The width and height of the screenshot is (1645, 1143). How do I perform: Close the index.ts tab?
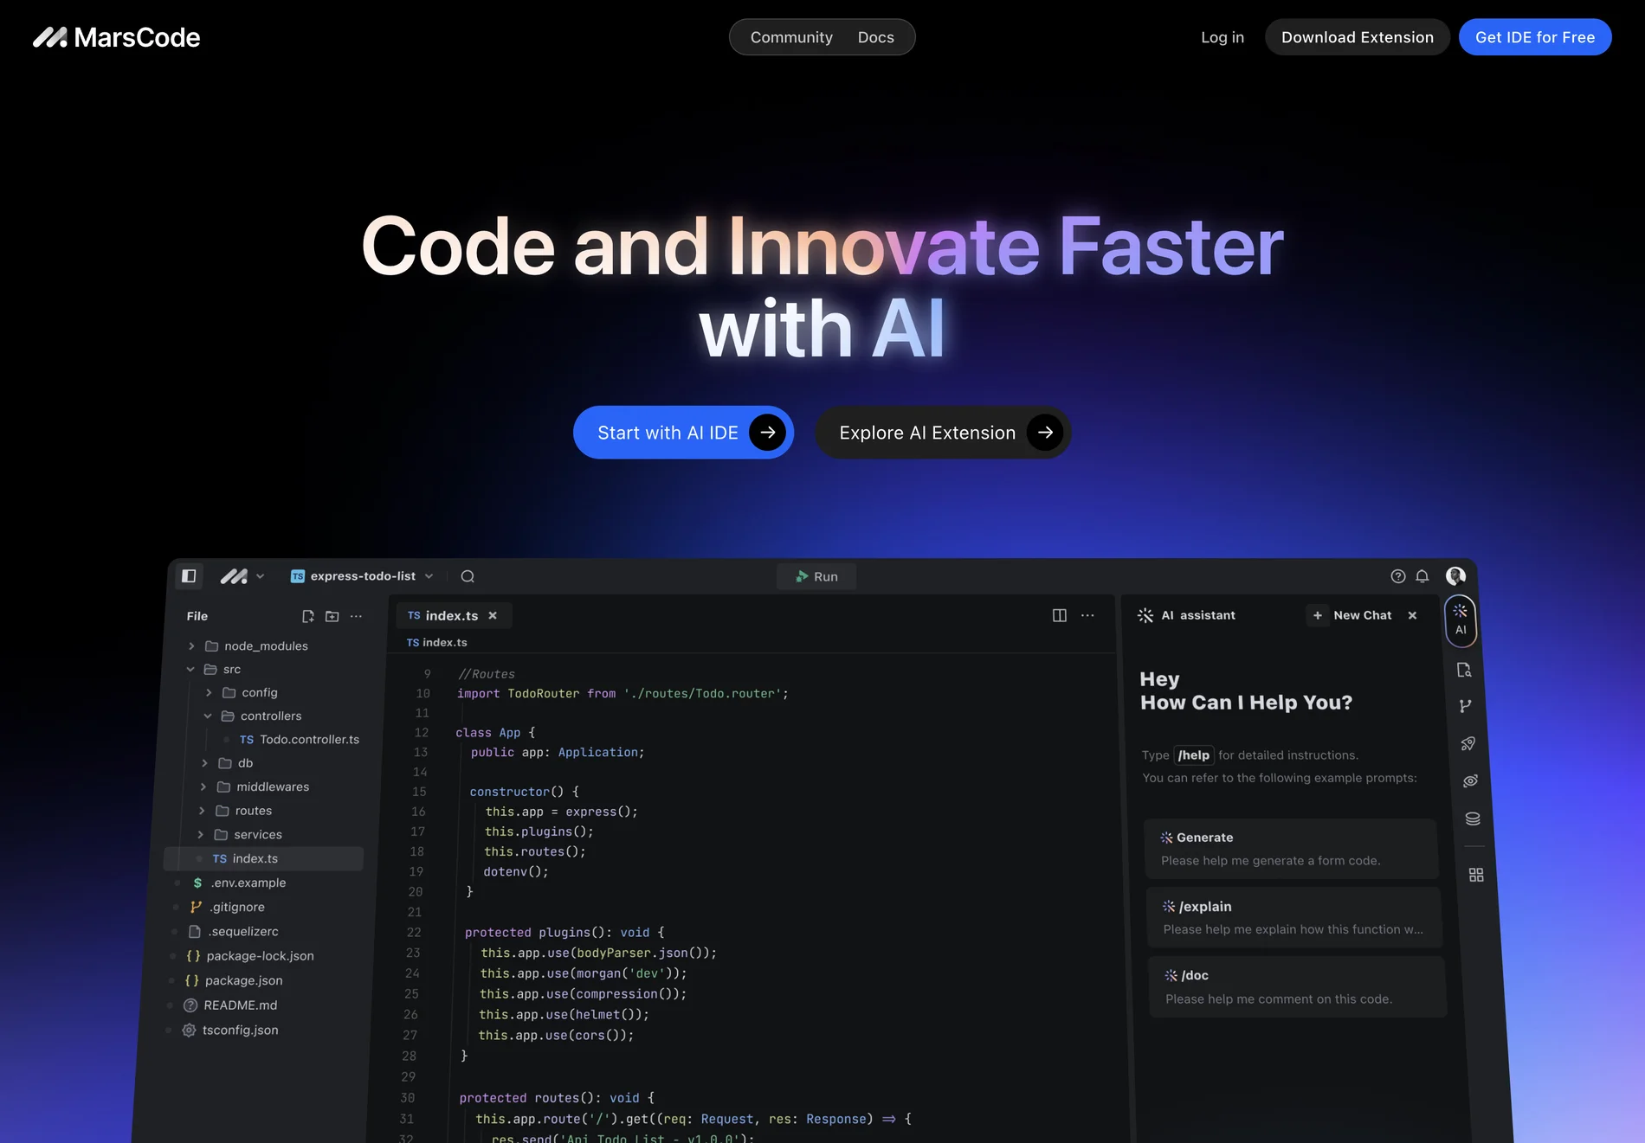point(493,615)
